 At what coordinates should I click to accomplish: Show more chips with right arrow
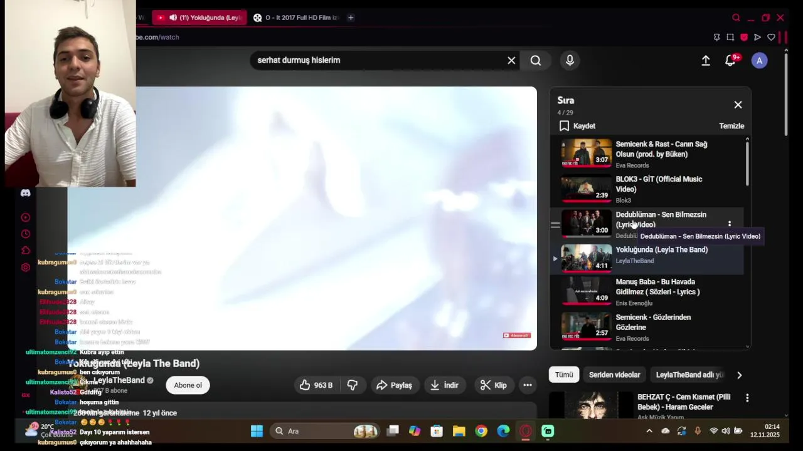click(739, 375)
